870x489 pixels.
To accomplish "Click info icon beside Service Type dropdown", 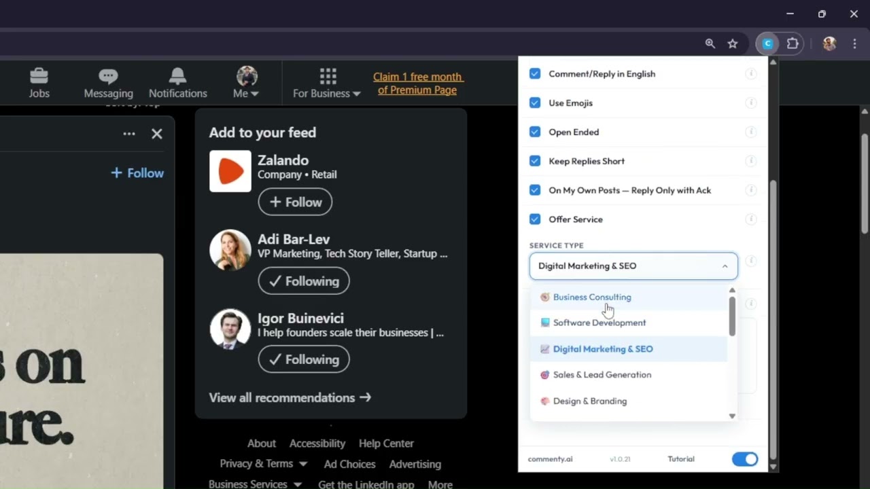I will click(x=751, y=261).
